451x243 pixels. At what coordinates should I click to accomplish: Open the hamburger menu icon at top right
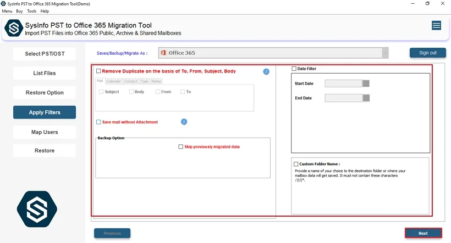(x=436, y=26)
